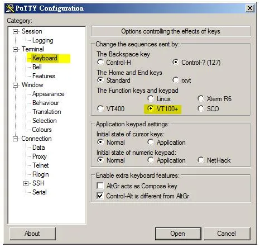
Task: Open the Logging category
Action: pyautogui.click(x=43, y=40)
